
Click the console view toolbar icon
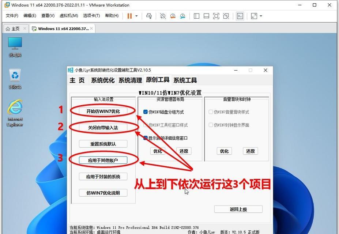click(240, 16)
